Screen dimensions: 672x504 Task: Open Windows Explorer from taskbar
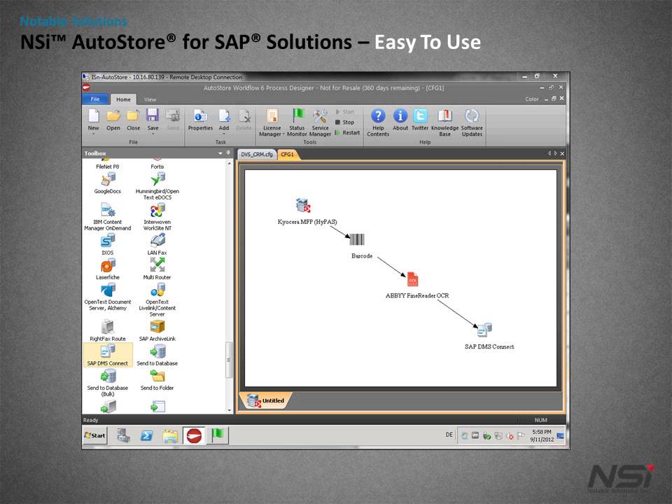[x=171, y=435]
